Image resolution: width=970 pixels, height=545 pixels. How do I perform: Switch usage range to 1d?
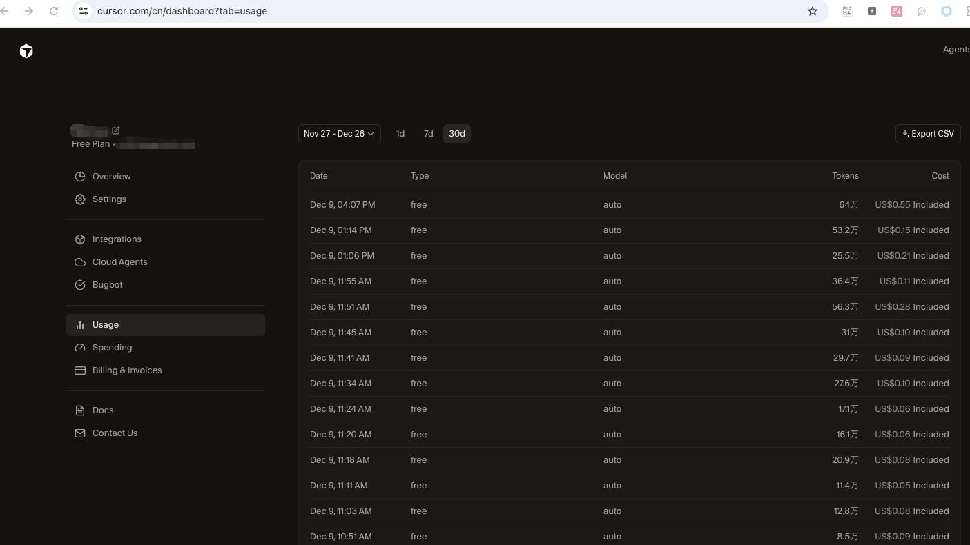tap(400, 134)
